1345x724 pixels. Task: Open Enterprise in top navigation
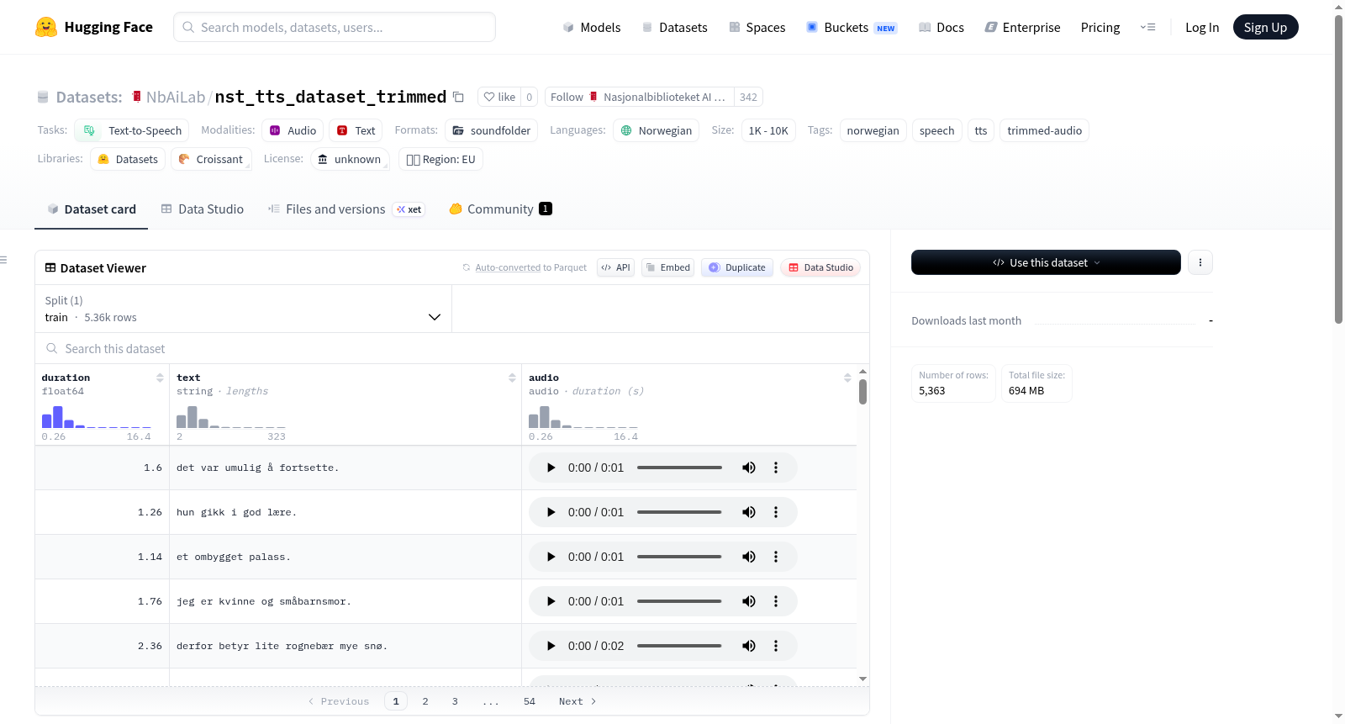[x=1022, y=28]
